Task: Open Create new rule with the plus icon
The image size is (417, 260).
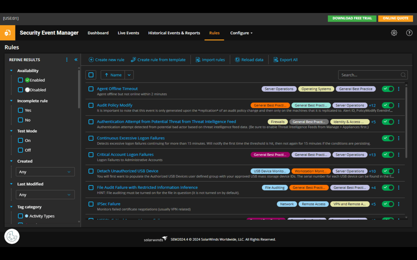Action: 91,59
